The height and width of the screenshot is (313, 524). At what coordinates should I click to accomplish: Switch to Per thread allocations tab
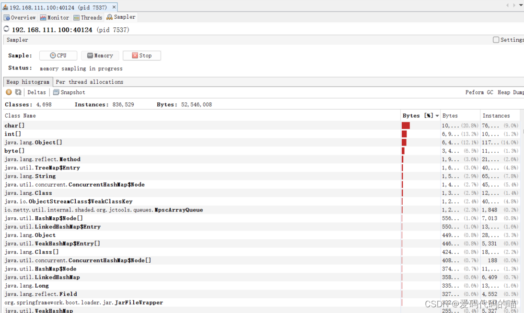(89, 81)
